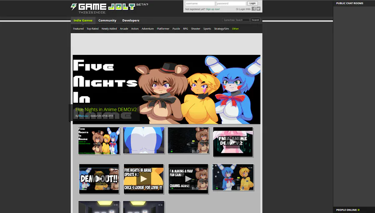Screen dimensions: 375x213
Task: Open the Five Nights In Anime title screenshot thumbnail
Action: click(x=99, y=141)
